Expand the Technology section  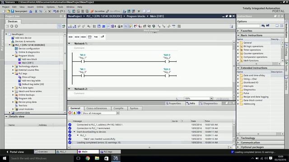[x=238, y=138]
